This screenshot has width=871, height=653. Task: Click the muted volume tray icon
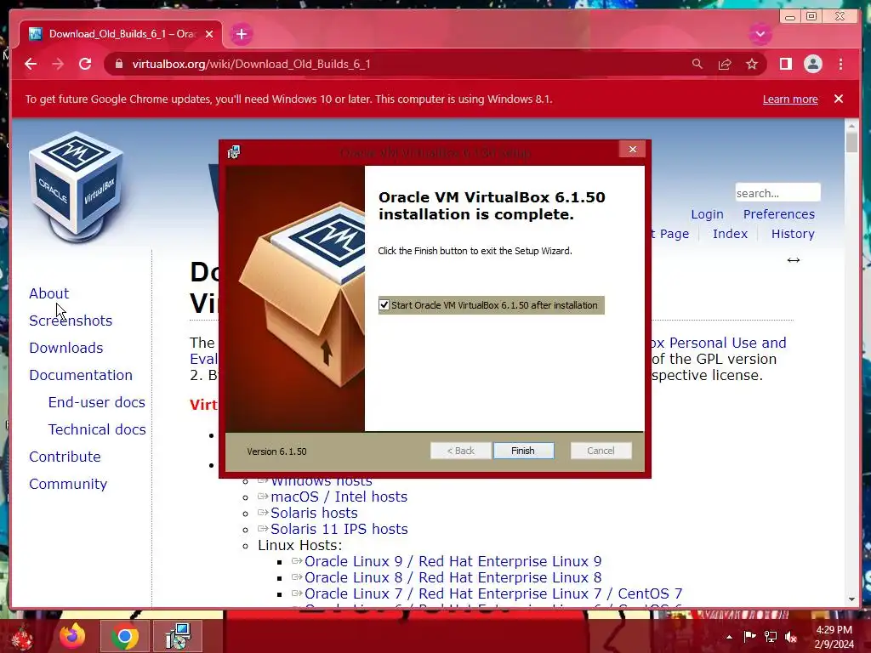coord(791,636)
